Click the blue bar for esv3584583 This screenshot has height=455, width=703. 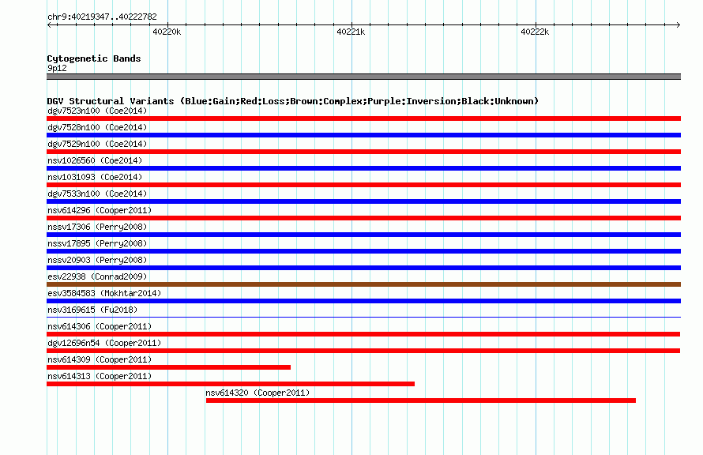click(363, 301)
